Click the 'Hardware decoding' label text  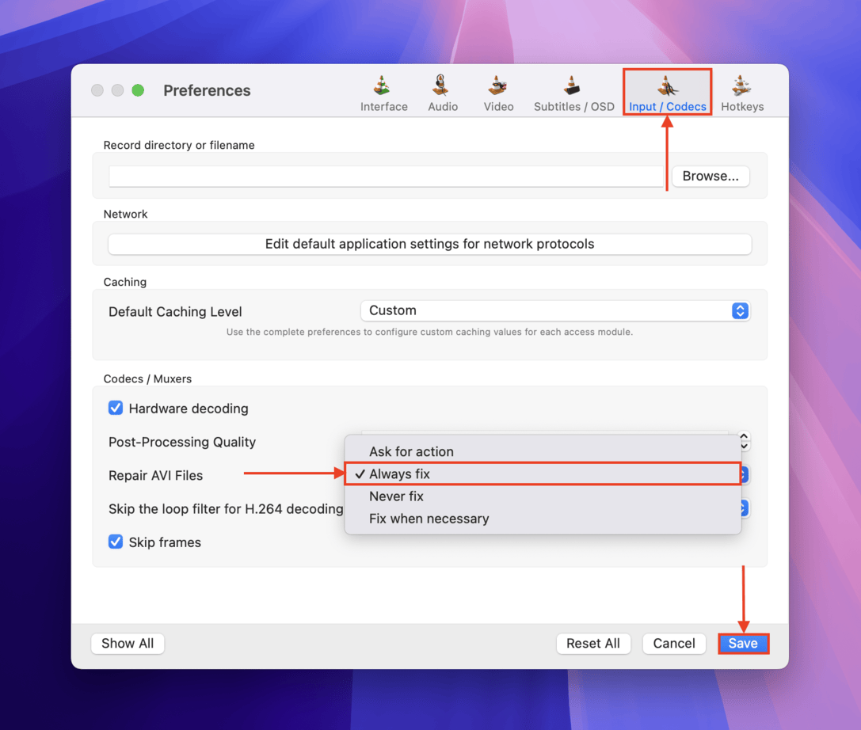coord(189,409)
